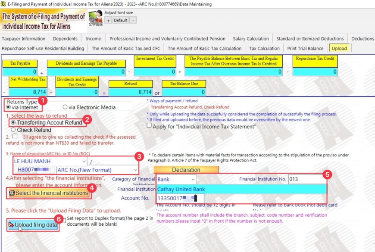Switch to the Dependents tab

pos(65,39)
